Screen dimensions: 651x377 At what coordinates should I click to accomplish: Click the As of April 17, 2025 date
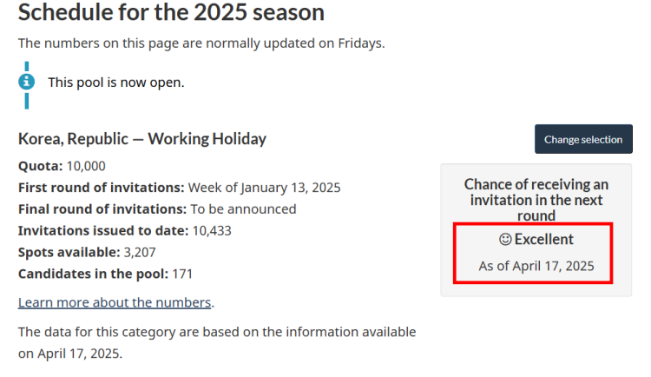click(x=536, y=266)
